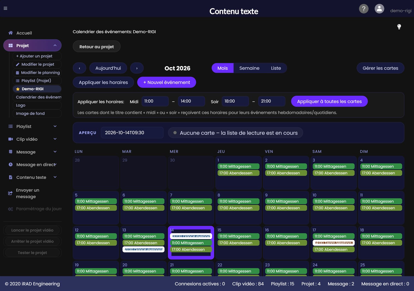The width and height of the screenshot is (414, 291).
Task: Open Gérer les cartes
Action: 380,68
